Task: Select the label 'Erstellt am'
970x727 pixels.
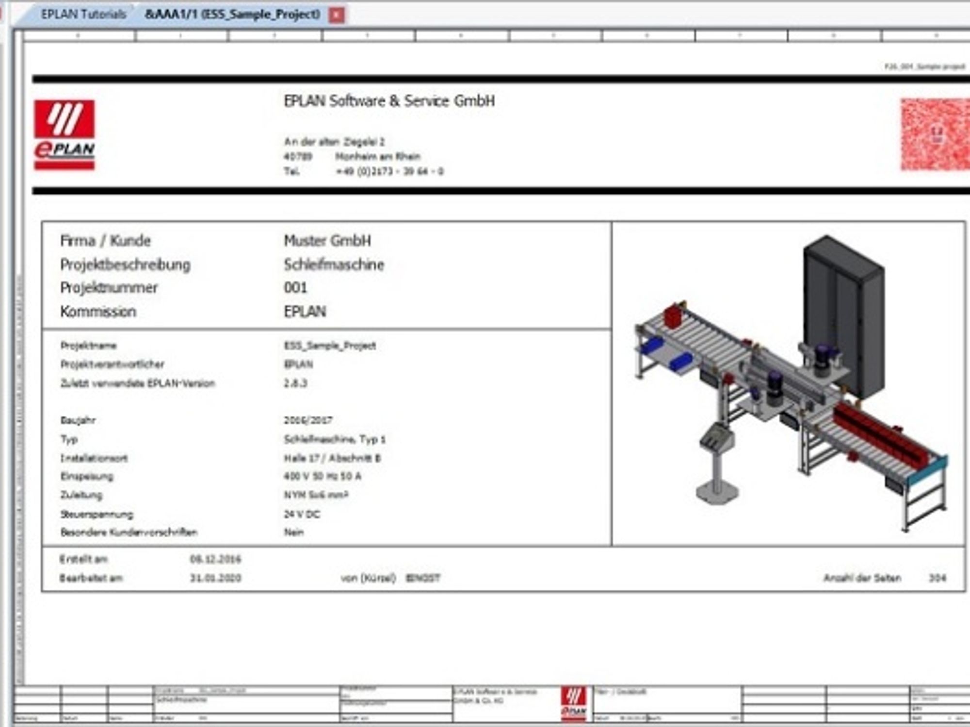Action: [x=83, y=559]
